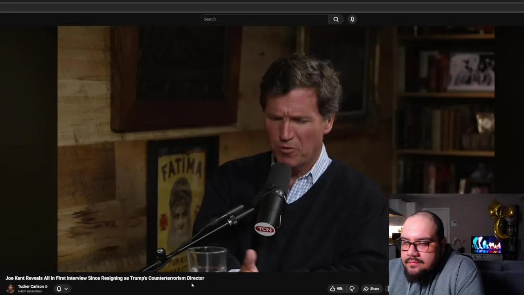Click the 5.42m subscribers text
This screenshot has width=524, height=295.
point(30,291)
